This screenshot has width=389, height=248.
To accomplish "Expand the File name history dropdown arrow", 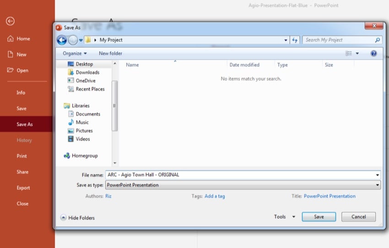I will [x=377, y=175].
